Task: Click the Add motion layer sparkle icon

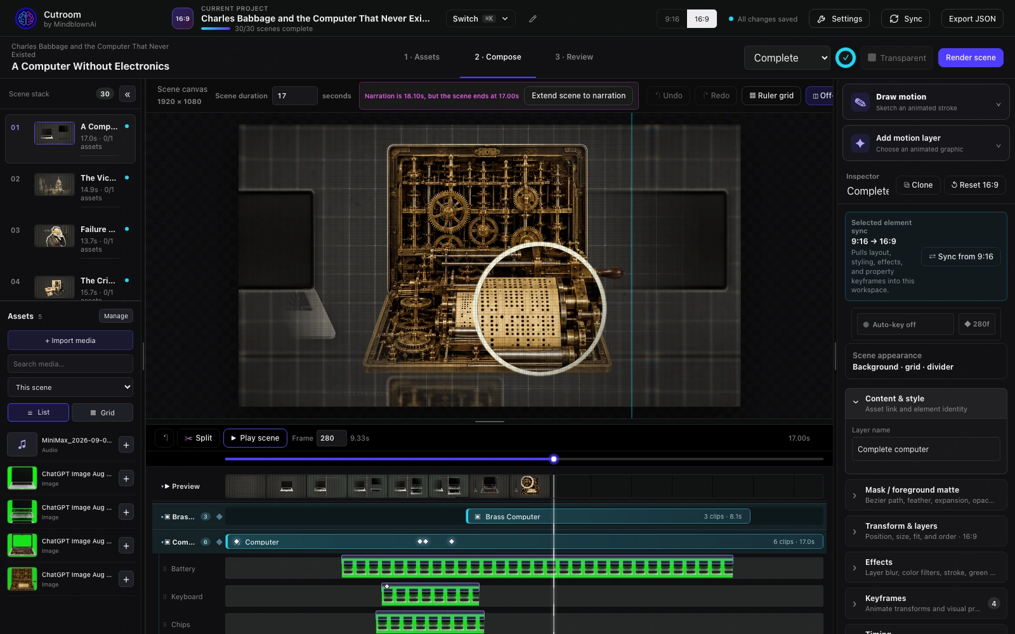Action: 860,143
